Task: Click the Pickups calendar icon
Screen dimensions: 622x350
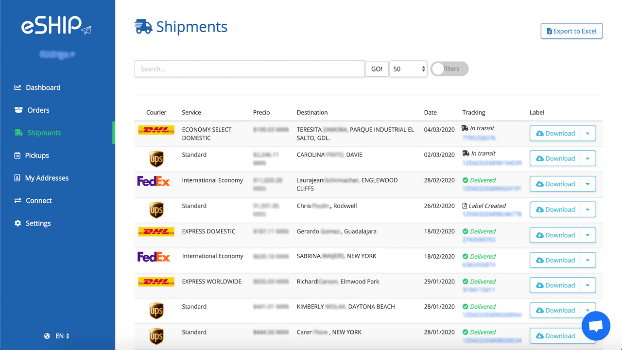Action: pos(17,155)
